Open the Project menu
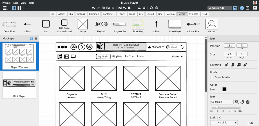This screenshot has height=126, width=259. 6,3
